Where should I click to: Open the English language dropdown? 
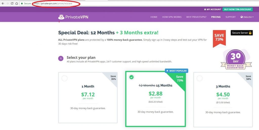point(247,17)
